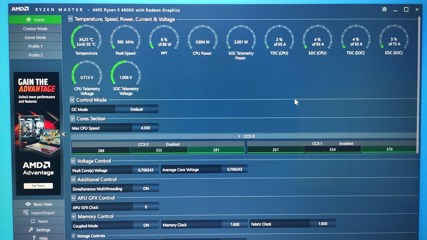
Task: Click Peak Core(s) Voltage value field
Action: [x=146, y=170]
